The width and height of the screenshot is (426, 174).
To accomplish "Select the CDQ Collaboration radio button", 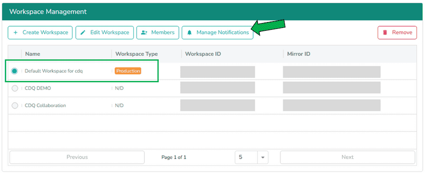I will (15, 106).
